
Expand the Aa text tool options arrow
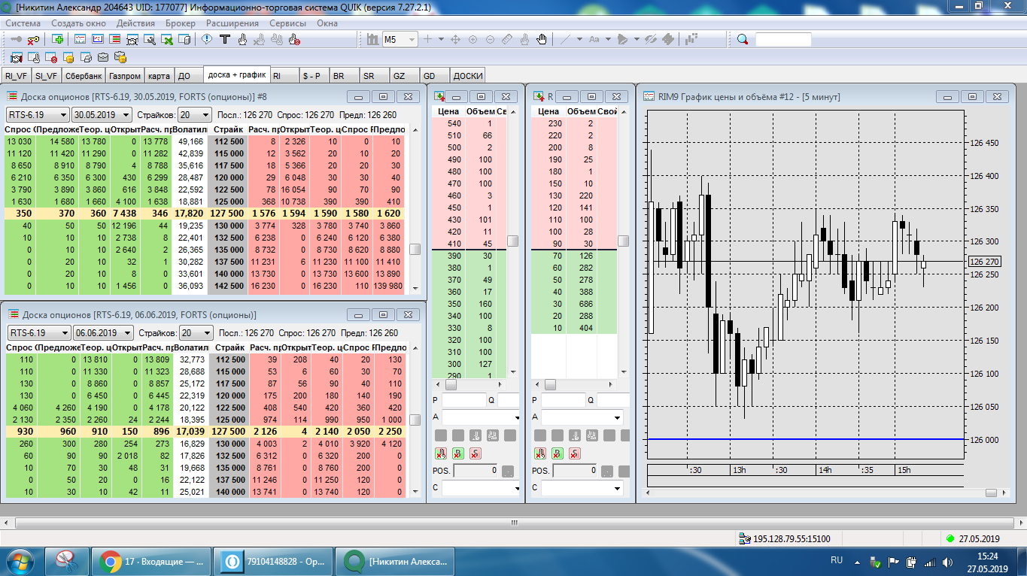[607, 39]
